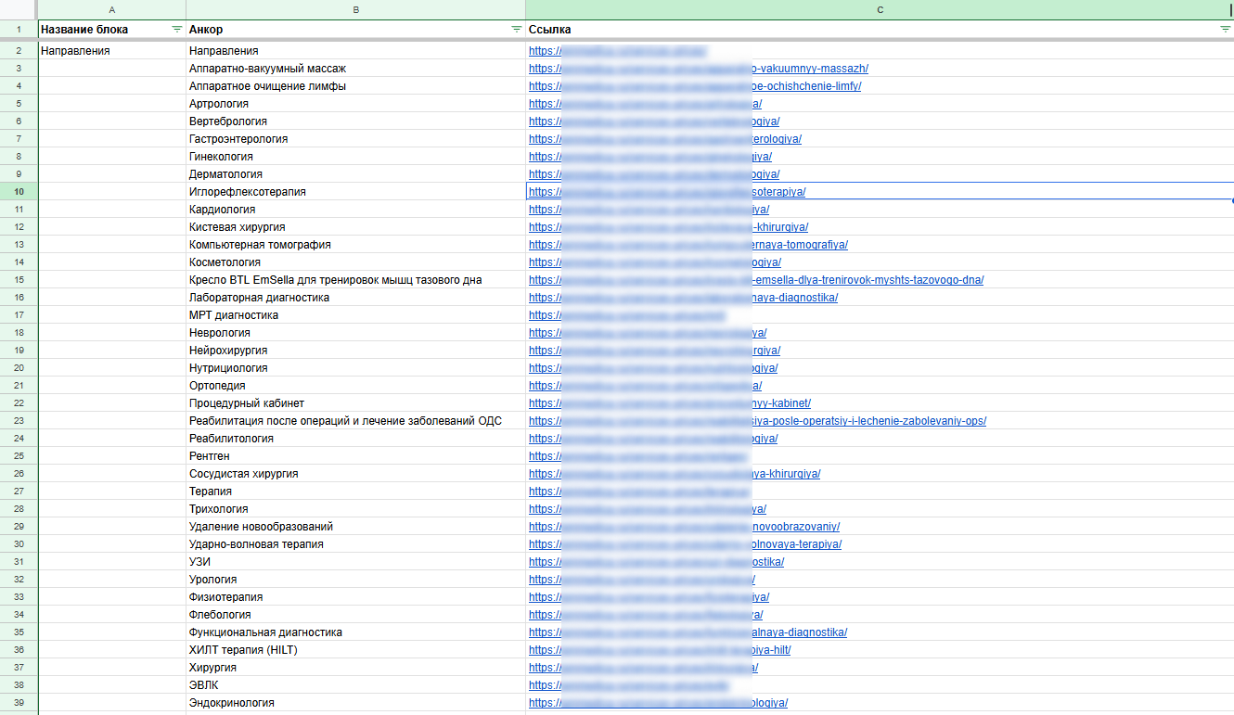Screen dimensions: 1234x715
Task: Select column C by its header
Action: click(x=880, y=9)
